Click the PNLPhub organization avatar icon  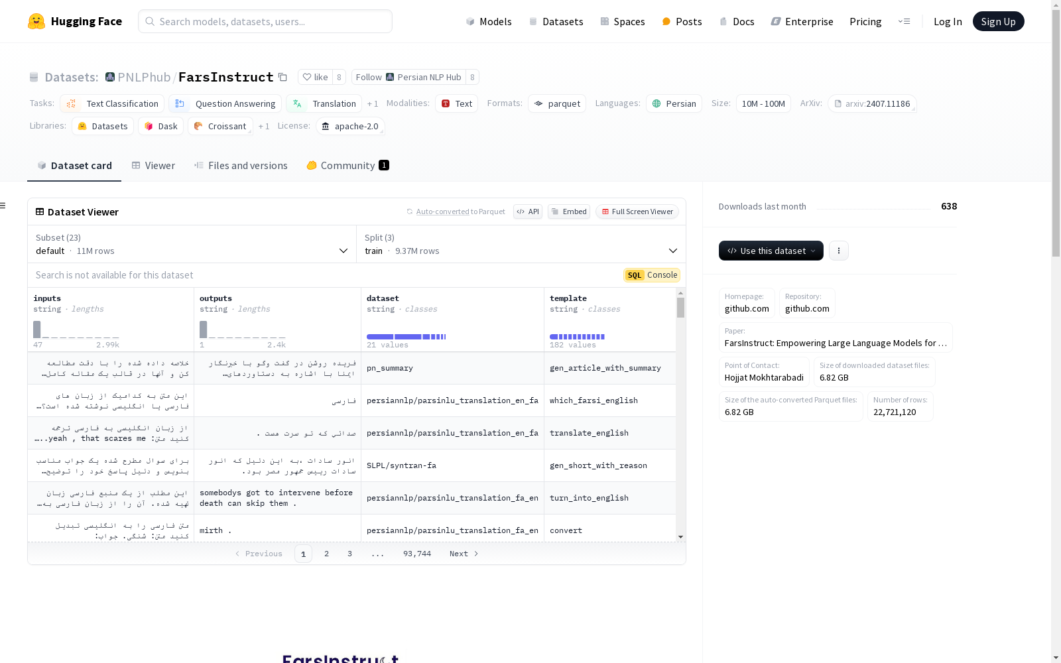(110, 77)
